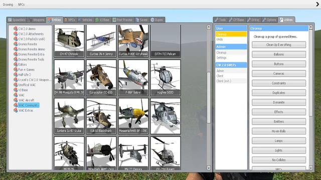Spawn the Mi-35 attack helicopter tile

[x=69, y=153]
